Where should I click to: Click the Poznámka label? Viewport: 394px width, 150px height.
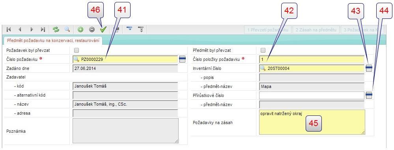click(x=16, y=131)
